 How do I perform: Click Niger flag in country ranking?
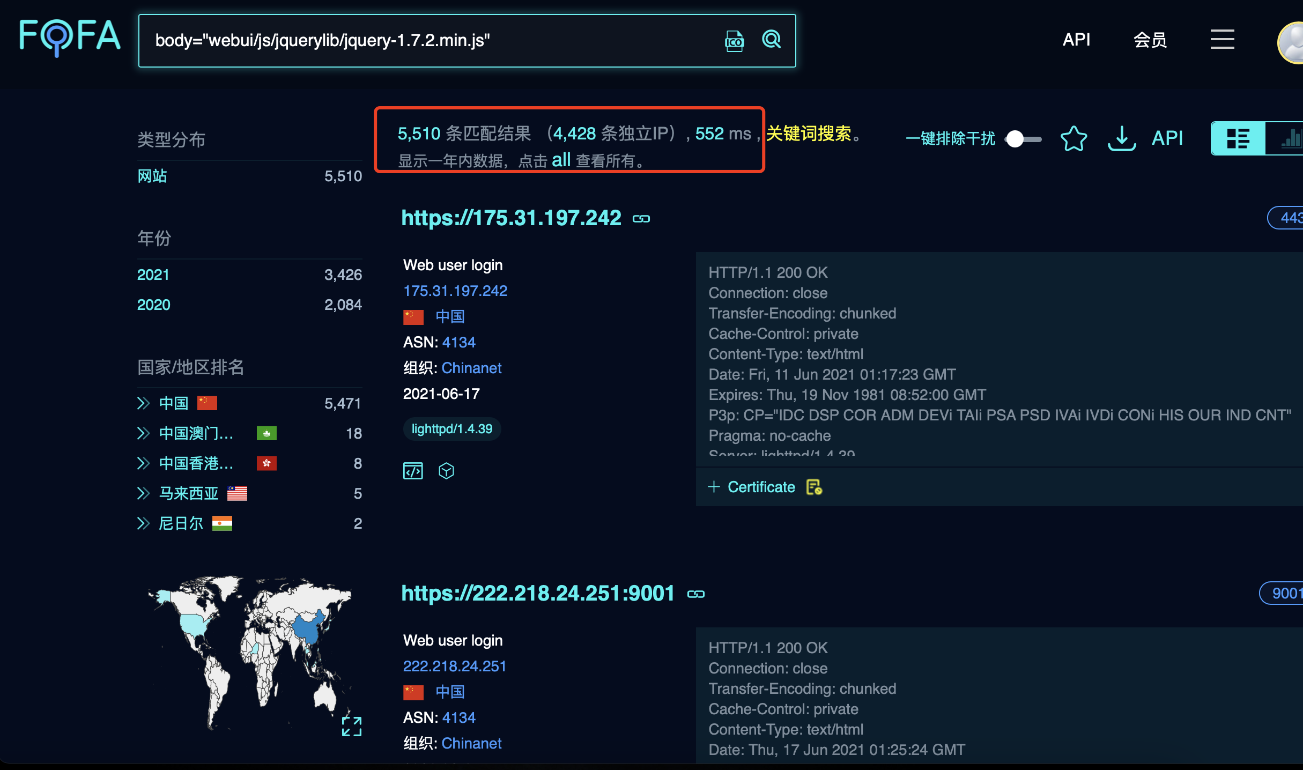222,523
